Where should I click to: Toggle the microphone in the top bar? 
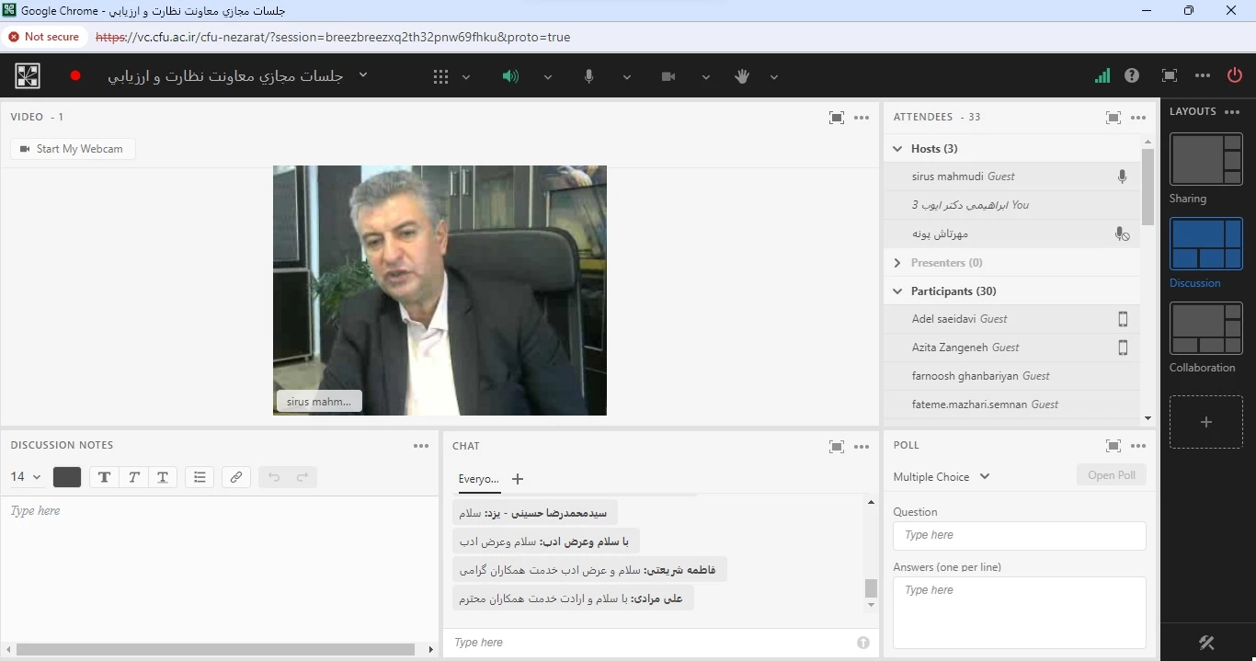click(x=589, y=77)
